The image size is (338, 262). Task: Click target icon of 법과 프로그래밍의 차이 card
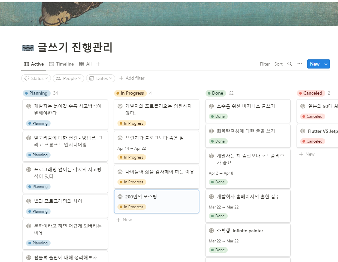click(x=29, y=201)
